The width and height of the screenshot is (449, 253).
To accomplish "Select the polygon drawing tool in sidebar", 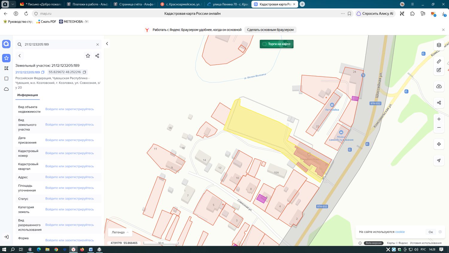I will click(x=6, y=68).
